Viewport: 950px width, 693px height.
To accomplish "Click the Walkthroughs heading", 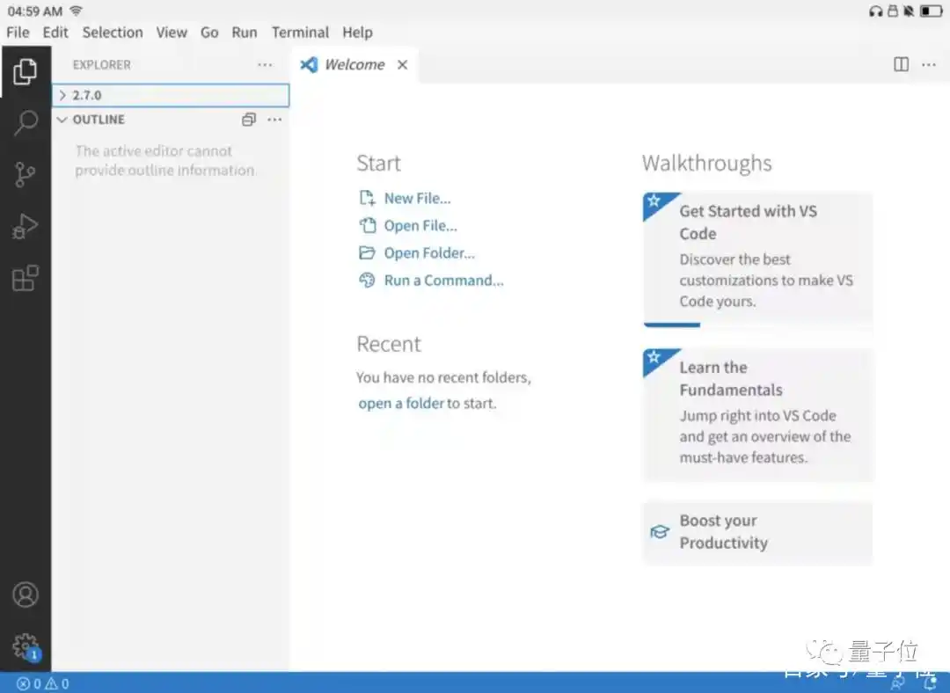I will (706, 163).
